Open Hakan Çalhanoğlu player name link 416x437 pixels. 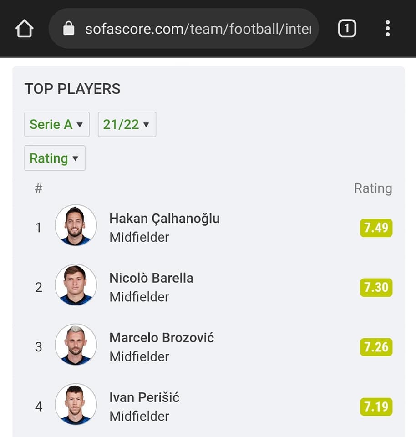[x=164, y=218]
